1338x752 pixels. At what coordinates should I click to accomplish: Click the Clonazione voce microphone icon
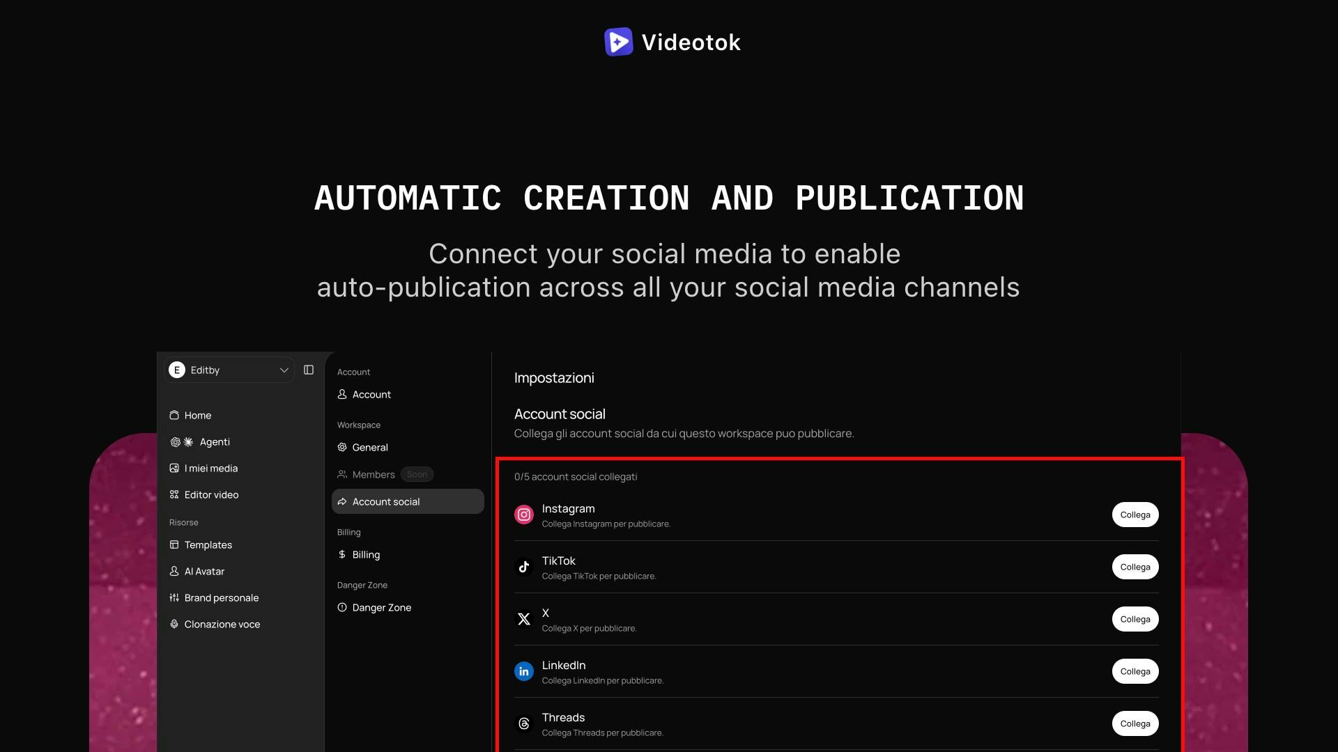(x=174, y=624)
